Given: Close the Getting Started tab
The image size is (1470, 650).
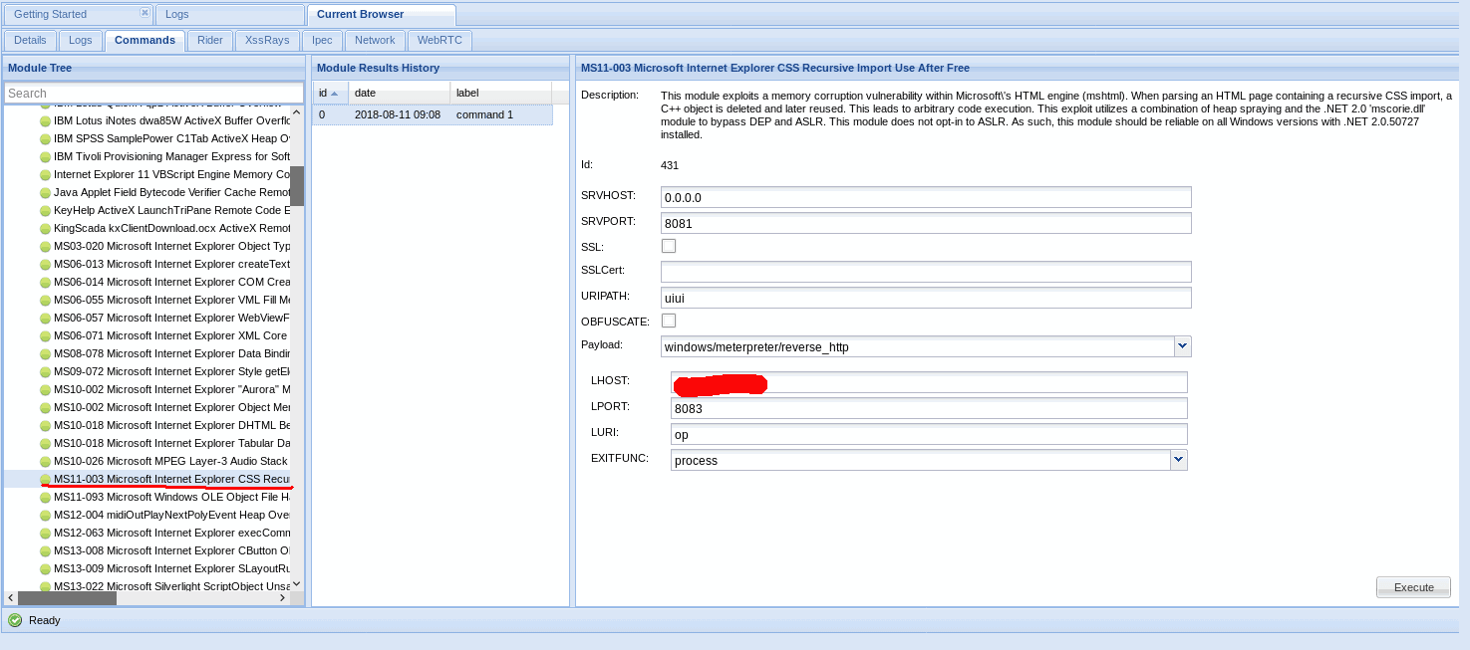Looking at the screenshot, I should [145, 13].
